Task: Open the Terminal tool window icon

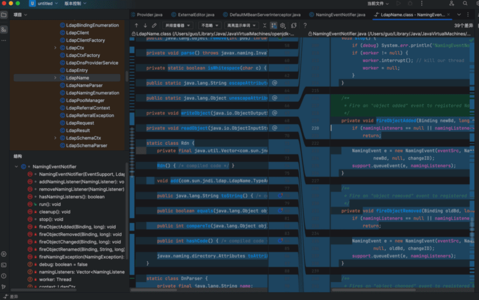Action: click(4, 265)
